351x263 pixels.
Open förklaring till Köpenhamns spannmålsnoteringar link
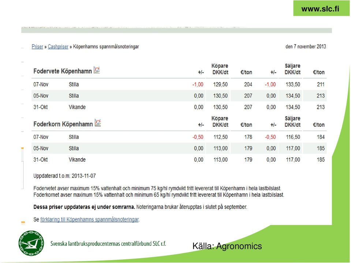click(90, 219)
